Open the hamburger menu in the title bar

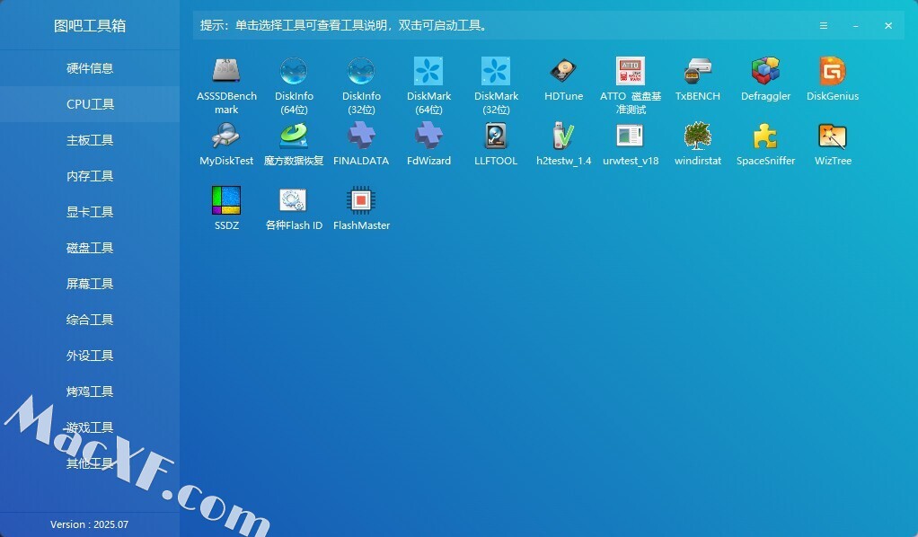pyautogui.click(x=823, y=26)
